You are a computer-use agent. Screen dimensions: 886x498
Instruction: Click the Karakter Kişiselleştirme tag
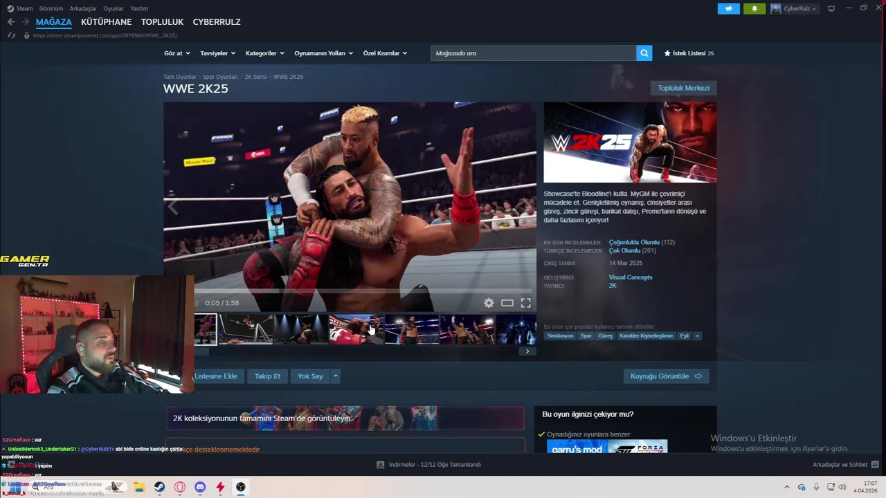tap(646, 335)
